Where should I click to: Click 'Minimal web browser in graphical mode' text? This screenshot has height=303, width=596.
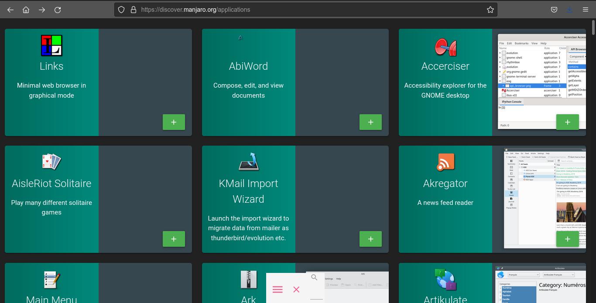pyautogui.click(x=51, y=90)
